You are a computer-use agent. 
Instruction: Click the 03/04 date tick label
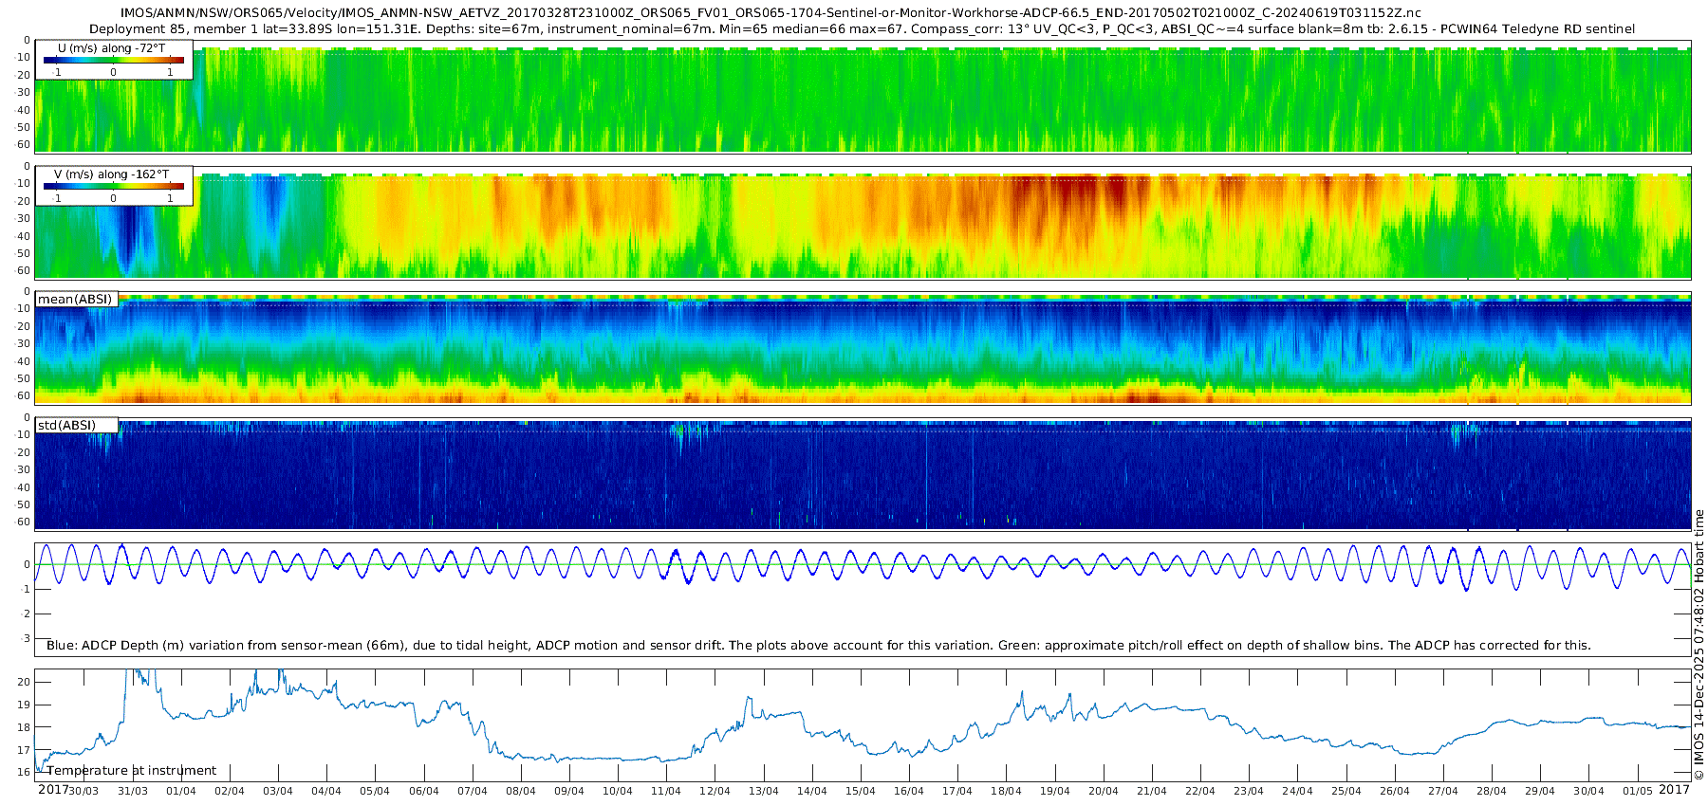pyautogui.click(x=278, y=792)
